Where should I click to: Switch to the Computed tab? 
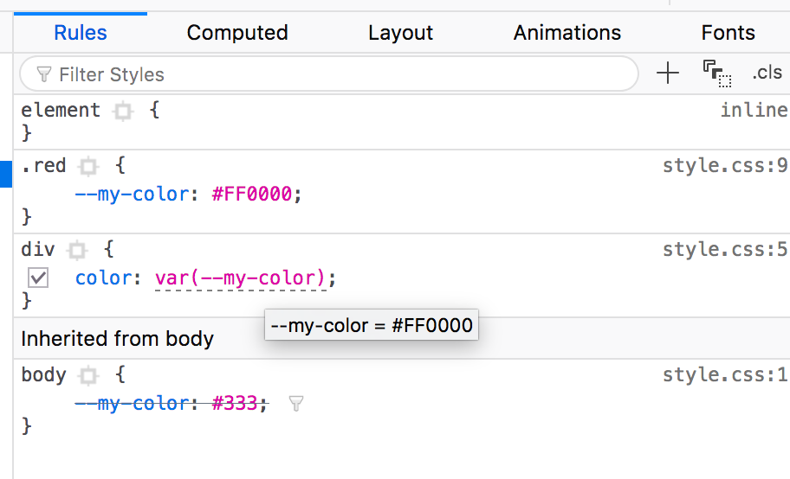click(237, 33)
